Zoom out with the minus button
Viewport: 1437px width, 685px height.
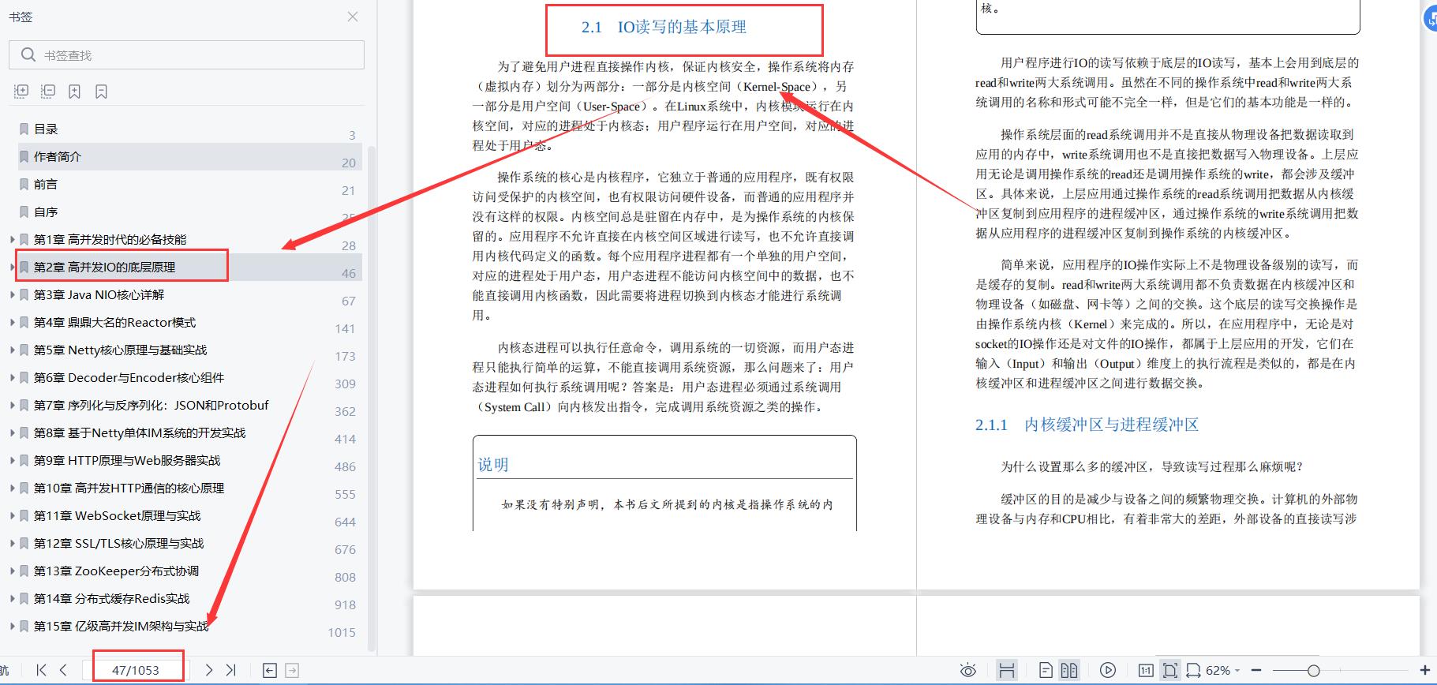point(1256,670)
